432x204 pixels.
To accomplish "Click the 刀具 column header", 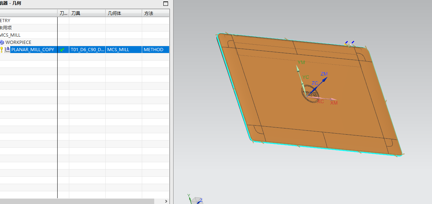I will (x=87, y=13).
